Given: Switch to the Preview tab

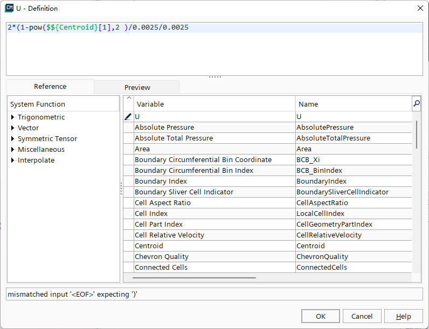Looking at the screenshot, I should pyautogui.click(x=137, y=87).
